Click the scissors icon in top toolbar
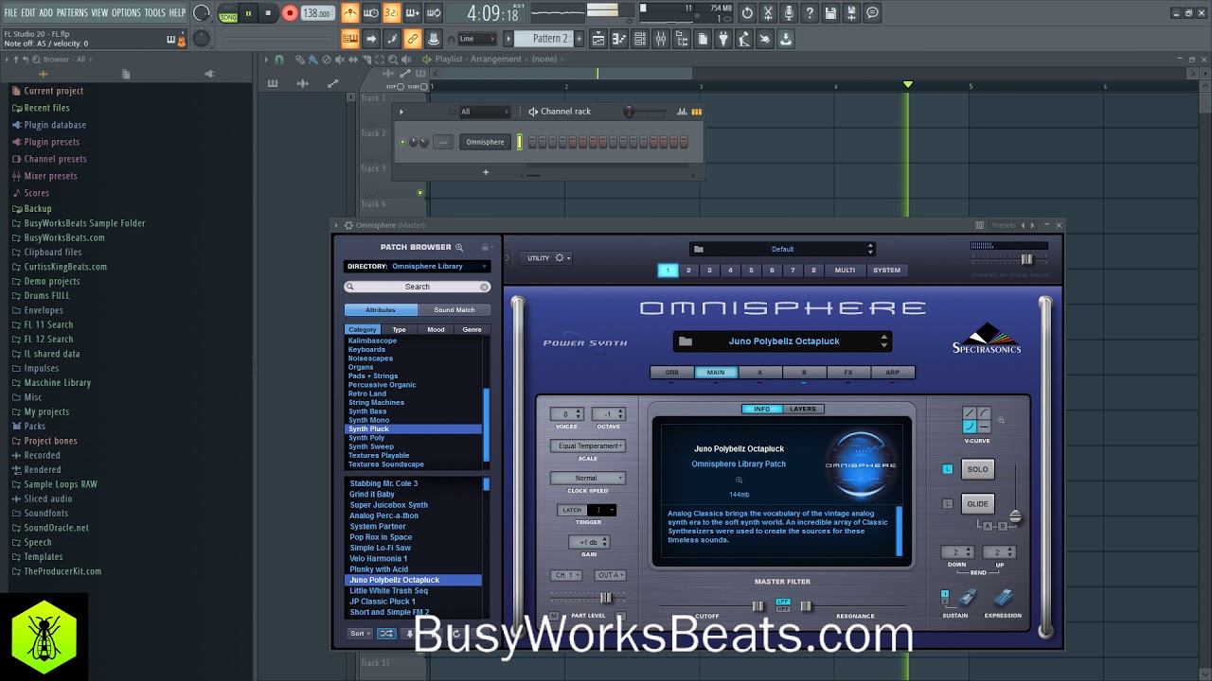 [x=768, y=13]
